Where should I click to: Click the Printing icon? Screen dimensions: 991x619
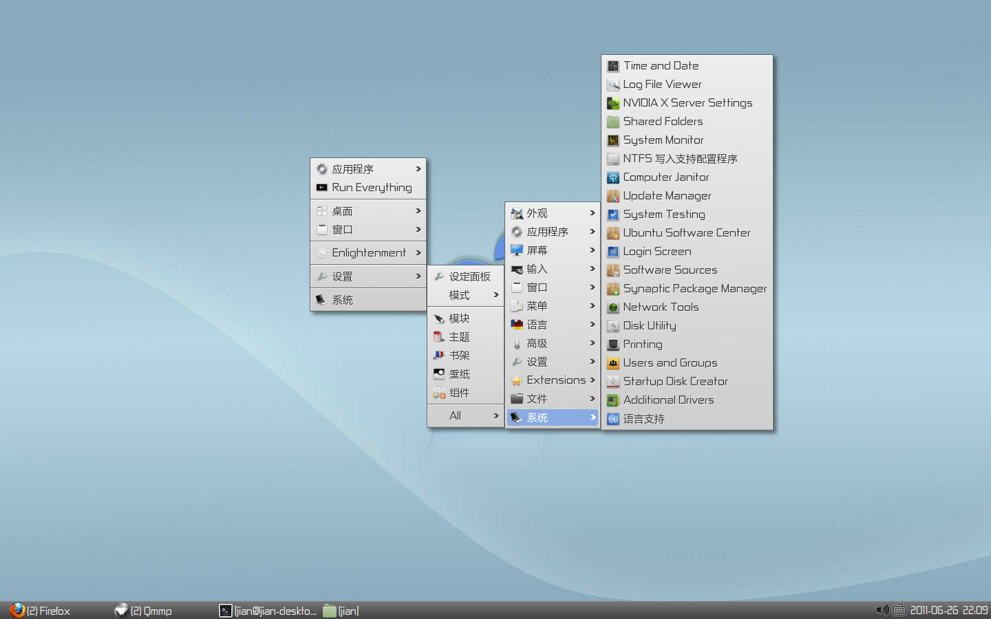613,345
